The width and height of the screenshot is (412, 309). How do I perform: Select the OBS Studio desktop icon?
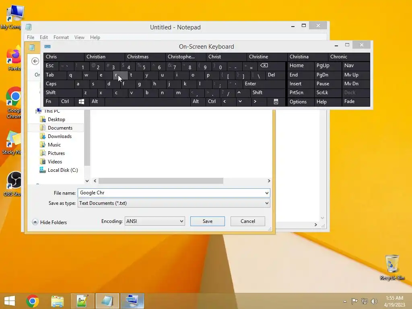pos(12,183)
